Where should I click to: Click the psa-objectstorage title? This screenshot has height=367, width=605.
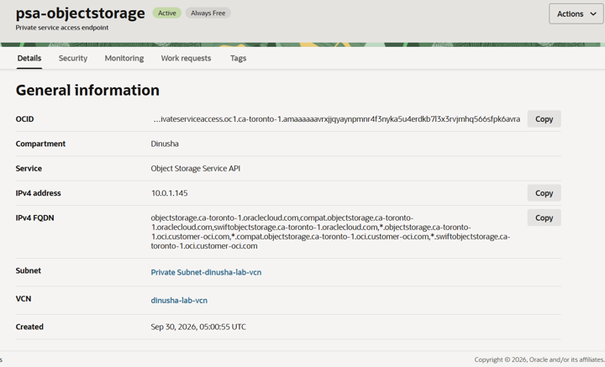click(81, 13)
